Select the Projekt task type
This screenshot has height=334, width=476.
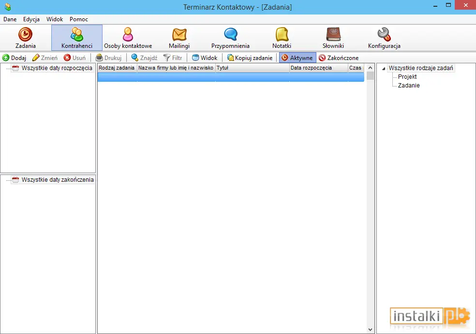pos(407,77)
